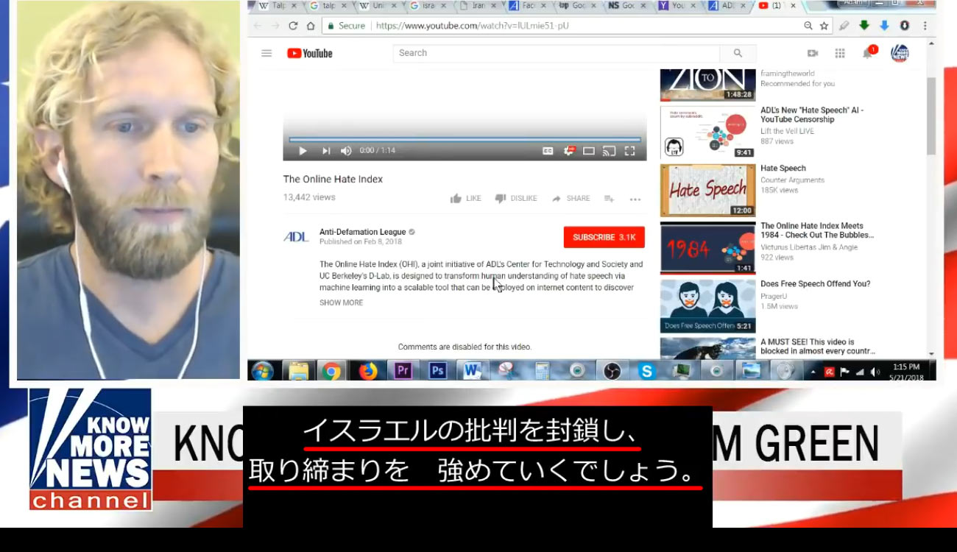Toggle closed captions on the player

[x=548, y=151]
